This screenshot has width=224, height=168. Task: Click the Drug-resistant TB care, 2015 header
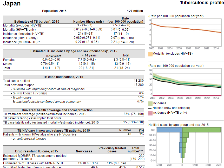coord(36,151)
